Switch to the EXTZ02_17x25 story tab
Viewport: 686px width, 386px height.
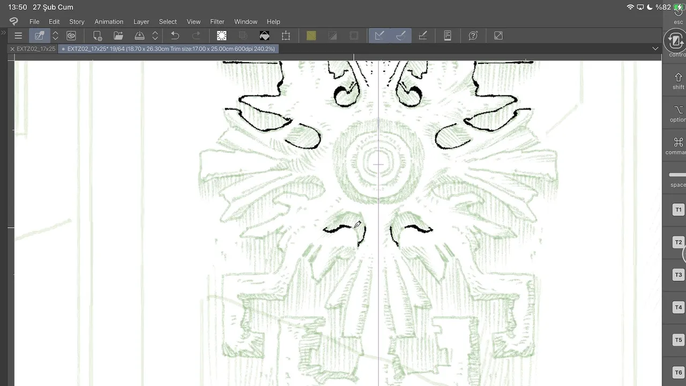(36, 49)
